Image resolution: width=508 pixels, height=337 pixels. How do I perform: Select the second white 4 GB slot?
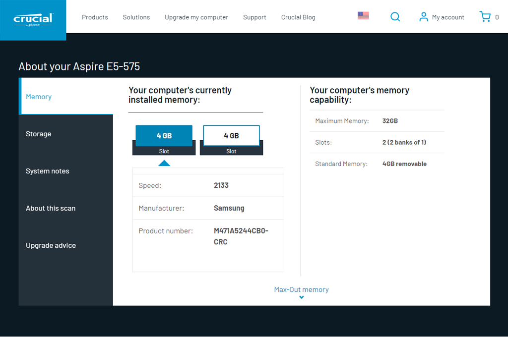tap(231, 136)
